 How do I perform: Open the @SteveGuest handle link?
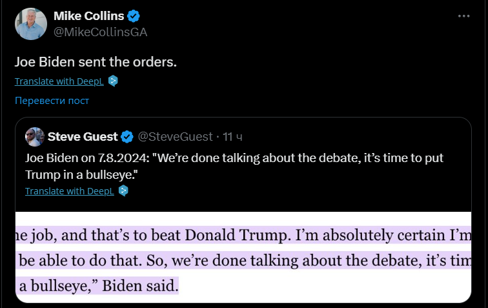point(175,136)
